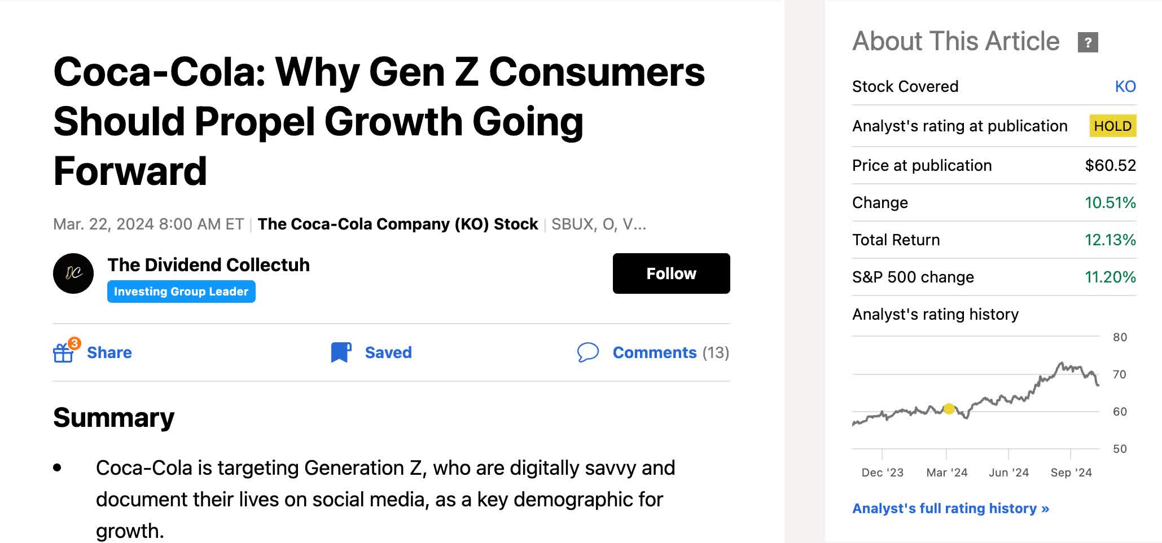Open The Coca-Cola Company (KO) Stock link

[x=397, y=224]
